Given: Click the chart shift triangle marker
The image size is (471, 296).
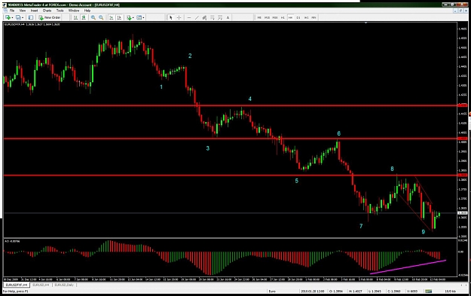Looking at the screenshot, I should pos(365,23).
